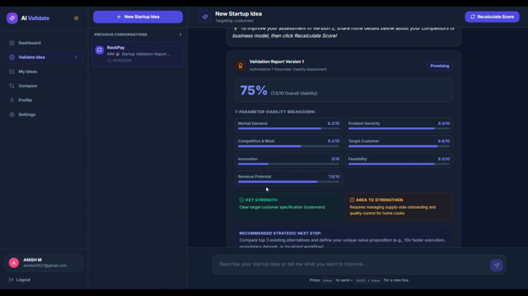Click the send message paper-plane button
The height and width of the screenshot is (296, 528).
497,265
